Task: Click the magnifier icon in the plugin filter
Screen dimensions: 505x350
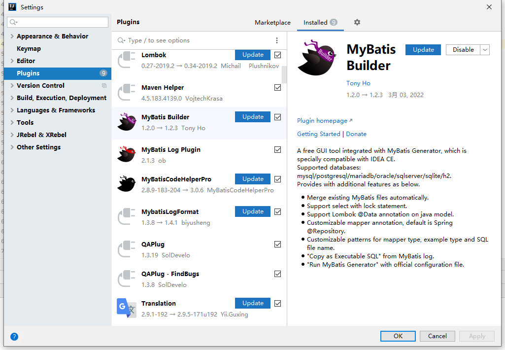Action: pyautogui.click(x=121, y=40)
